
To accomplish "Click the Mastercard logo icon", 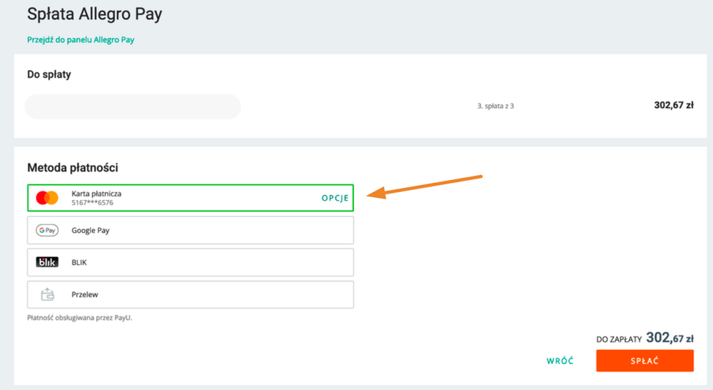I will point(47,198).
